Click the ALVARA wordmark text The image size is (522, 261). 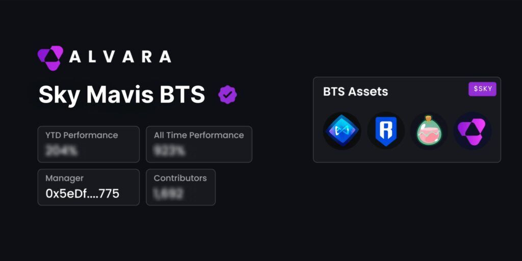(x=120, y=57)
